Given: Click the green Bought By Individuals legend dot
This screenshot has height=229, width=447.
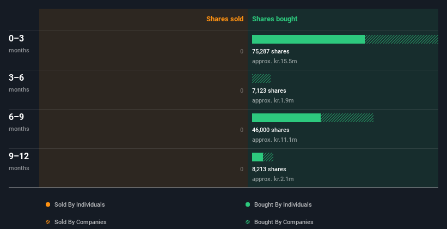Looking at the screenshot, I should (x=248, y=204).
